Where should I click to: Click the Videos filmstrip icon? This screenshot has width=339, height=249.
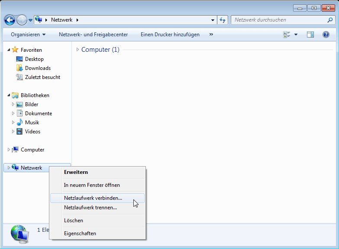click(19, 131)
